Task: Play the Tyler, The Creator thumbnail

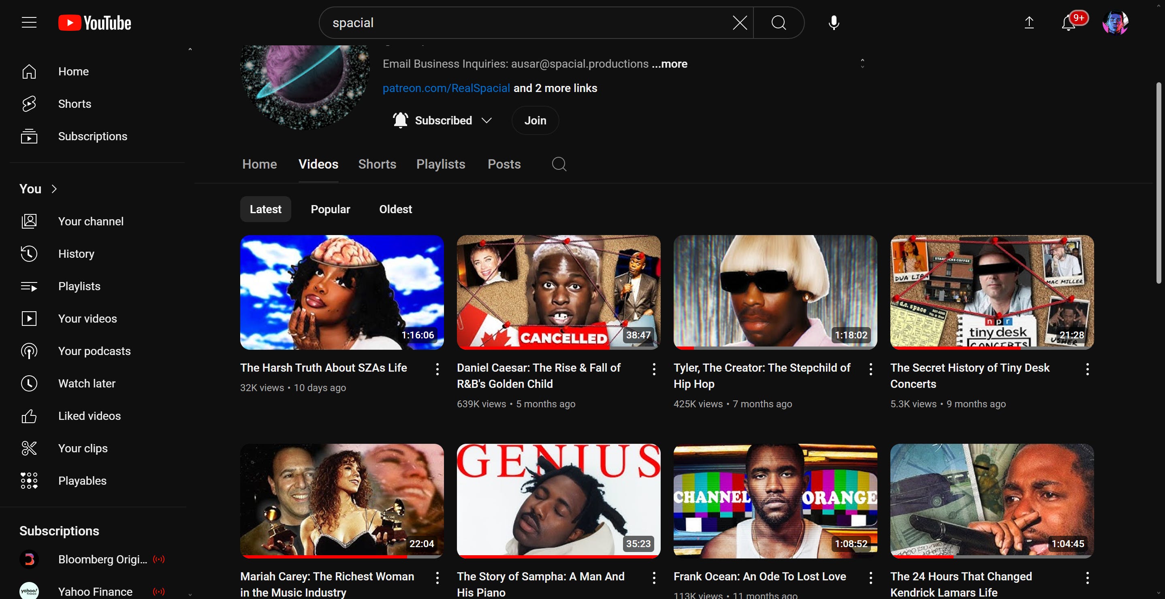Action: coord(775,292)
